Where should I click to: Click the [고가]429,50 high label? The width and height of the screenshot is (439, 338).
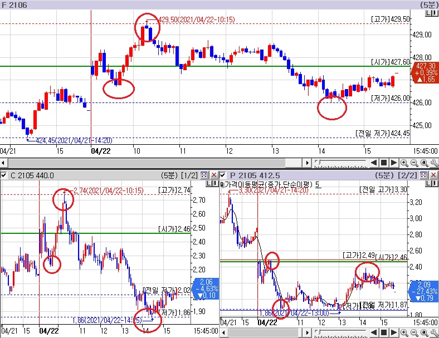tap(391, 19)
